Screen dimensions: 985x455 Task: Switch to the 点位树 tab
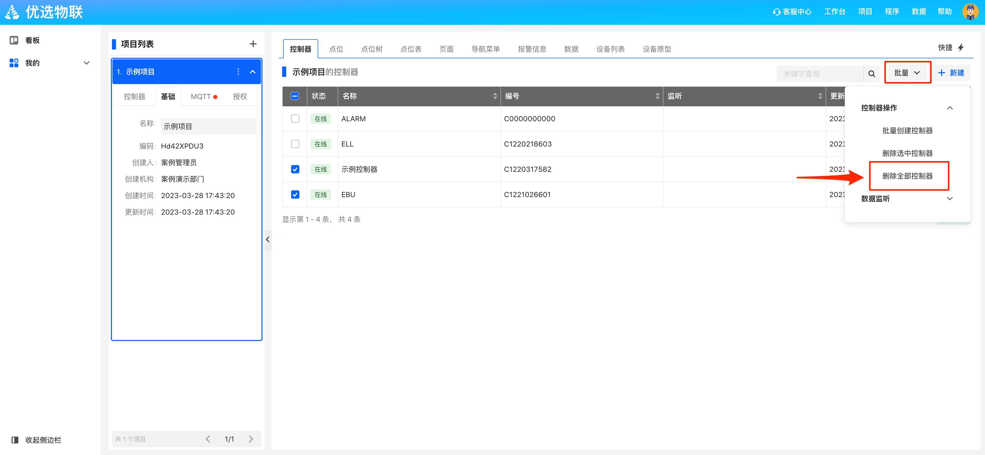click(371, 49)
